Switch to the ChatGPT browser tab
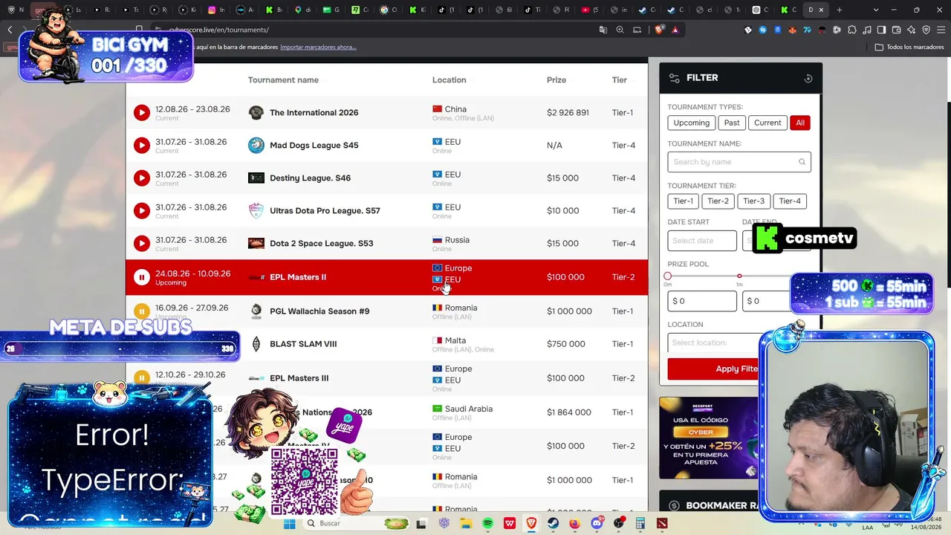 tap(761, 10)
